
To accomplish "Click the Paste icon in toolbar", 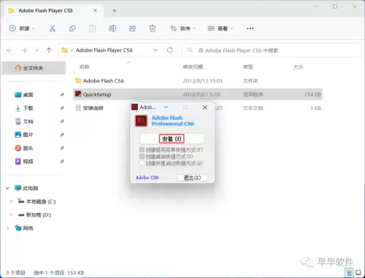I will [x=92, y=28].
